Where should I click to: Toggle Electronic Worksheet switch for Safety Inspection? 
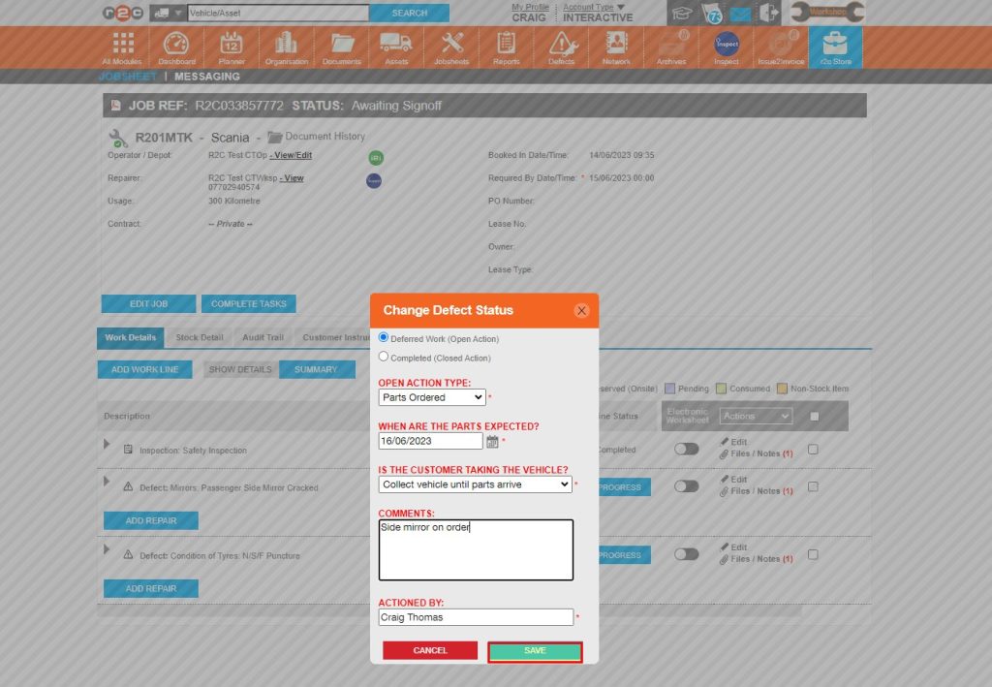(686, 450)
